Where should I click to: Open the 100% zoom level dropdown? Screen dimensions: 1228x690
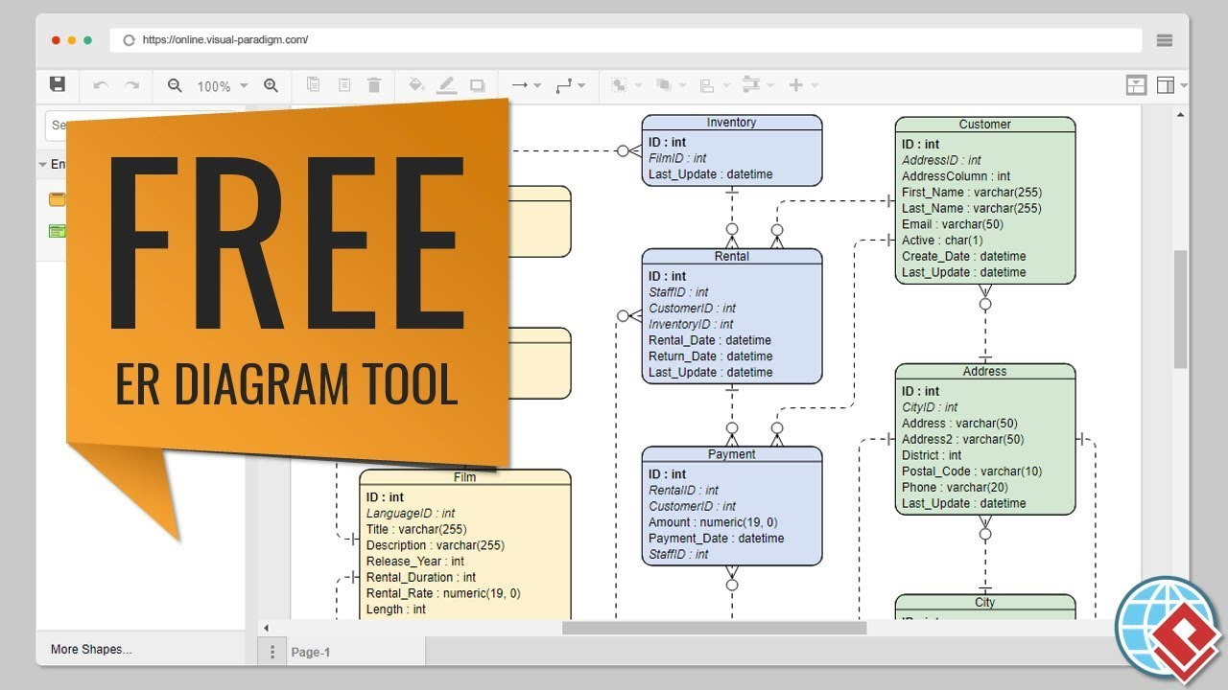click(223, 86)
